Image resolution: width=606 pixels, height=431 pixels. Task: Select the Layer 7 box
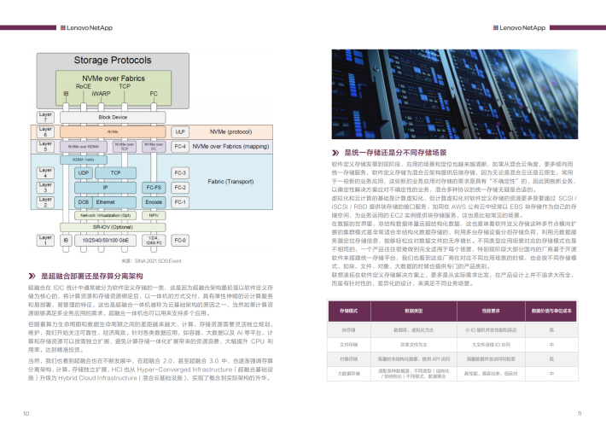tap(46, 116)
